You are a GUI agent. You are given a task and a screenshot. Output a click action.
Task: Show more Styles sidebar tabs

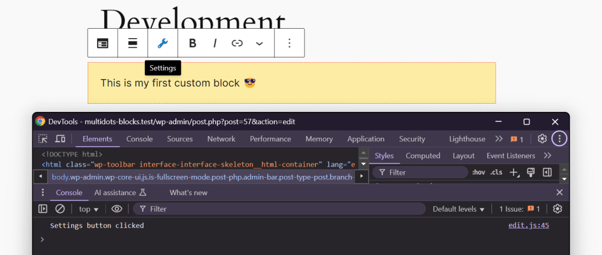click(x=548, y=155)
